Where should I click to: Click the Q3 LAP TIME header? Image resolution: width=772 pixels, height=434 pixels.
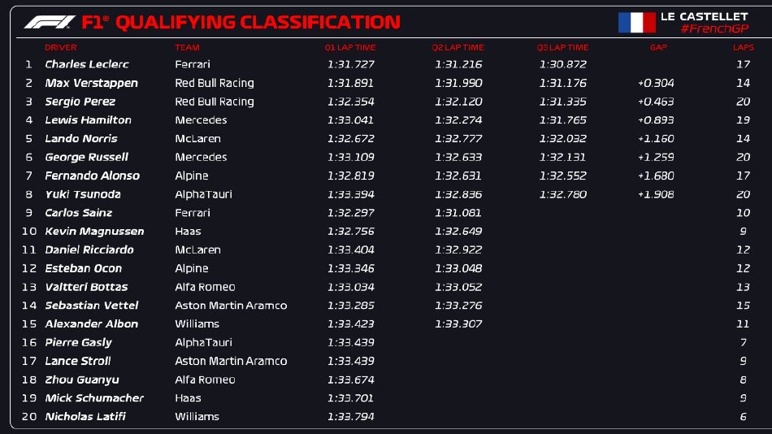point(562,48)
